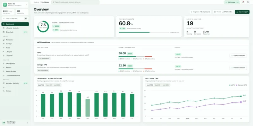This screenshot has width=253, height=126.
Task: Open Pulse via its waveform icon
Action: (x=4, y=48)
